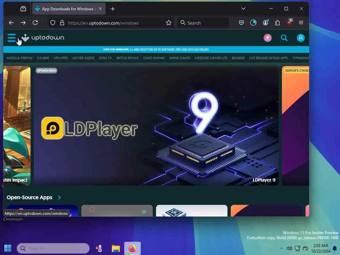
Task: Open uBlock Origin extension badge
Action: click(290, 22)
